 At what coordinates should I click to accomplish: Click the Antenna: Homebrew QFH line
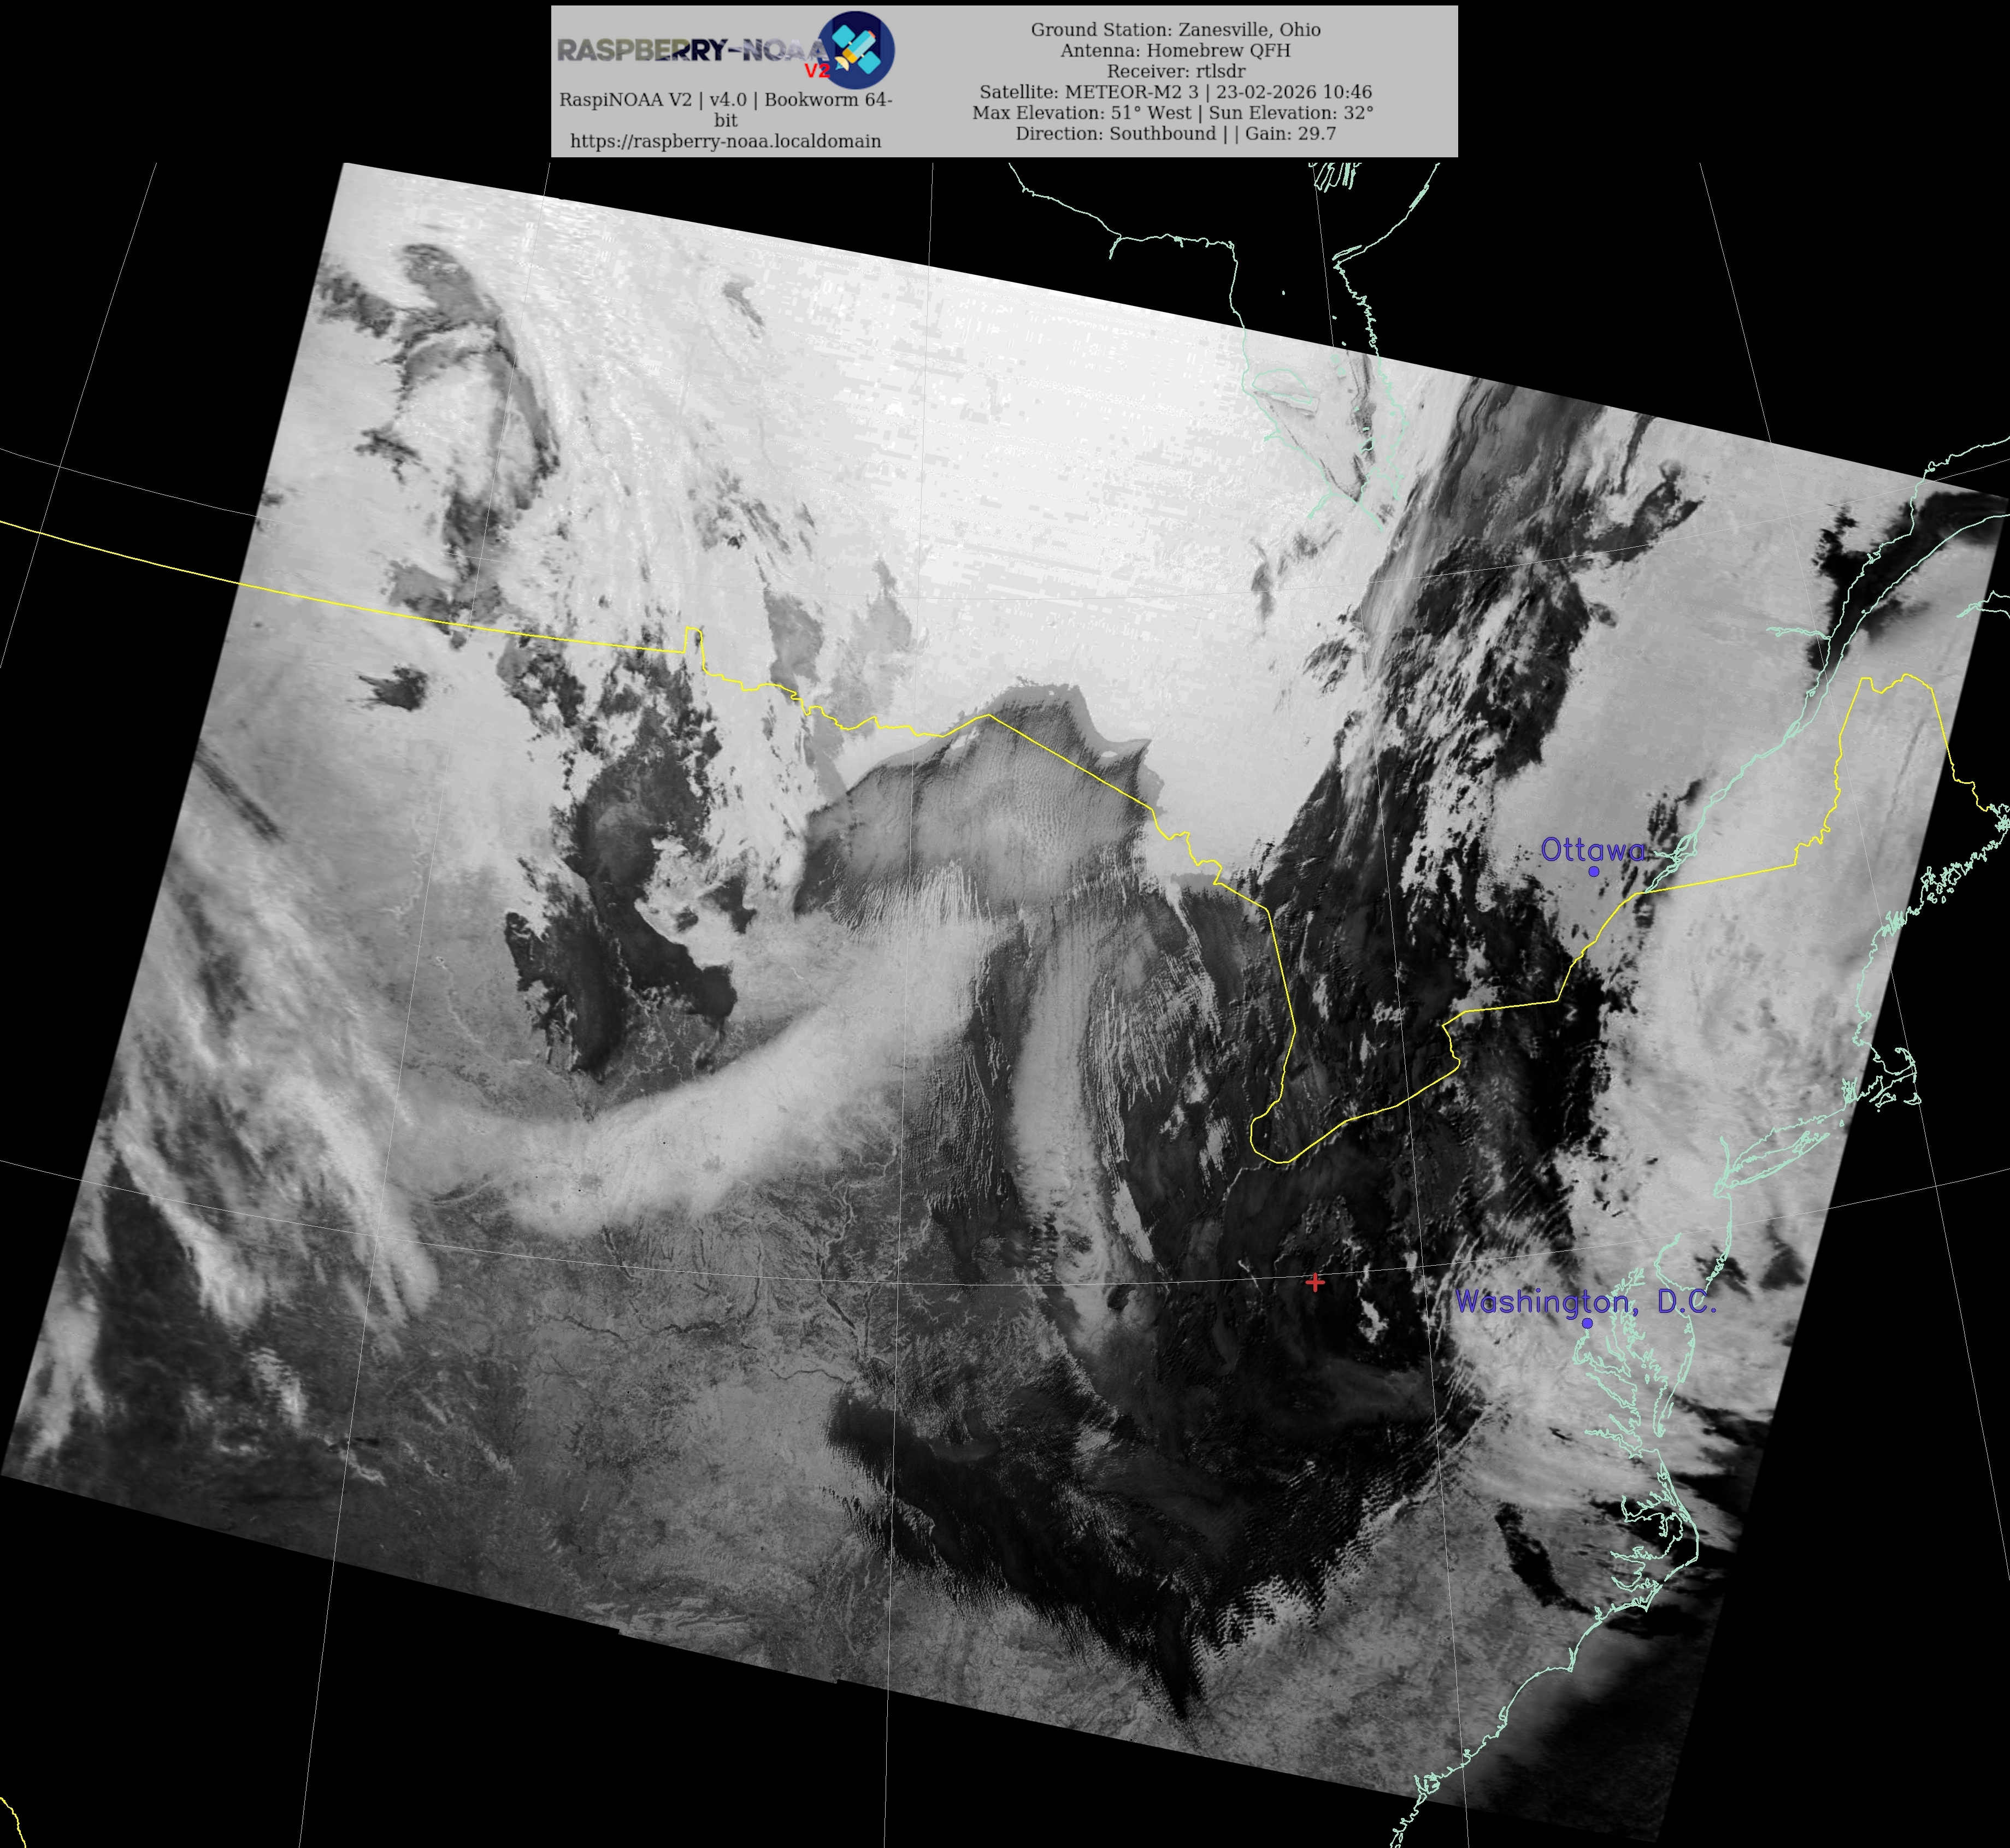(1176, 50)
